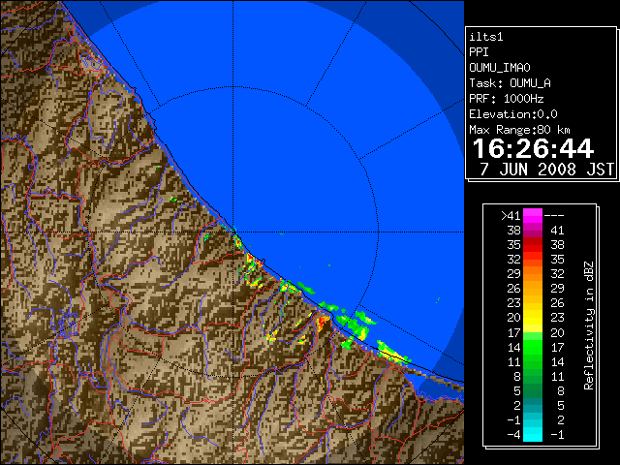Click the ">41" legend label

(x=511, y=215)
